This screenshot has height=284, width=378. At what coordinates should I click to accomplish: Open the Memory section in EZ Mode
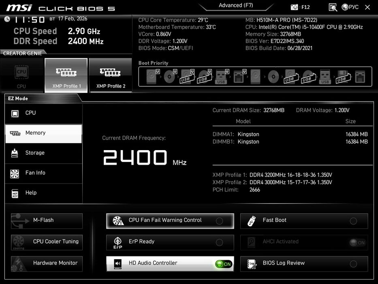[44, 133]
